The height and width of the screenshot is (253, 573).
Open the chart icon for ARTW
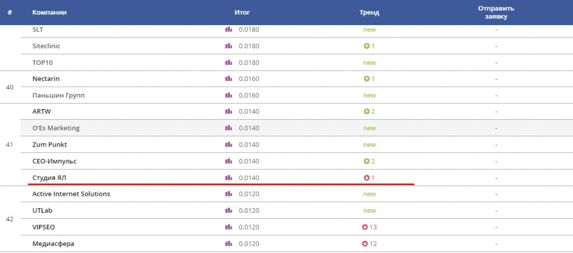[x=229, y=111]
